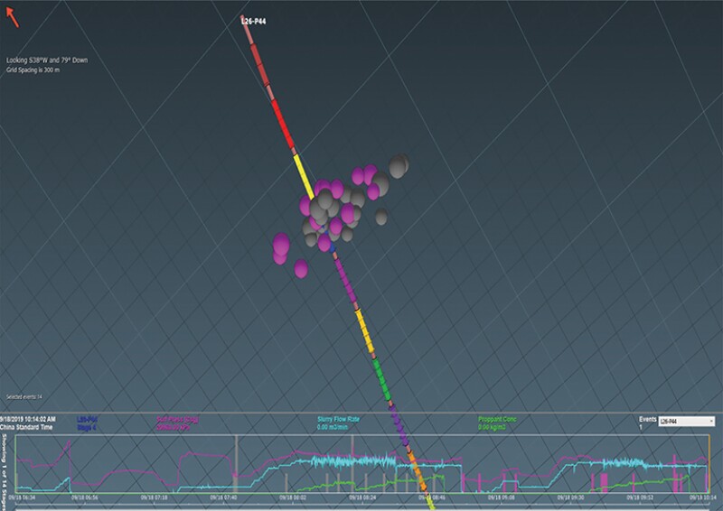Click timeline tick 09/18 08:24
This screenshot has height=511, width=723.
click(x=362, y=497)
